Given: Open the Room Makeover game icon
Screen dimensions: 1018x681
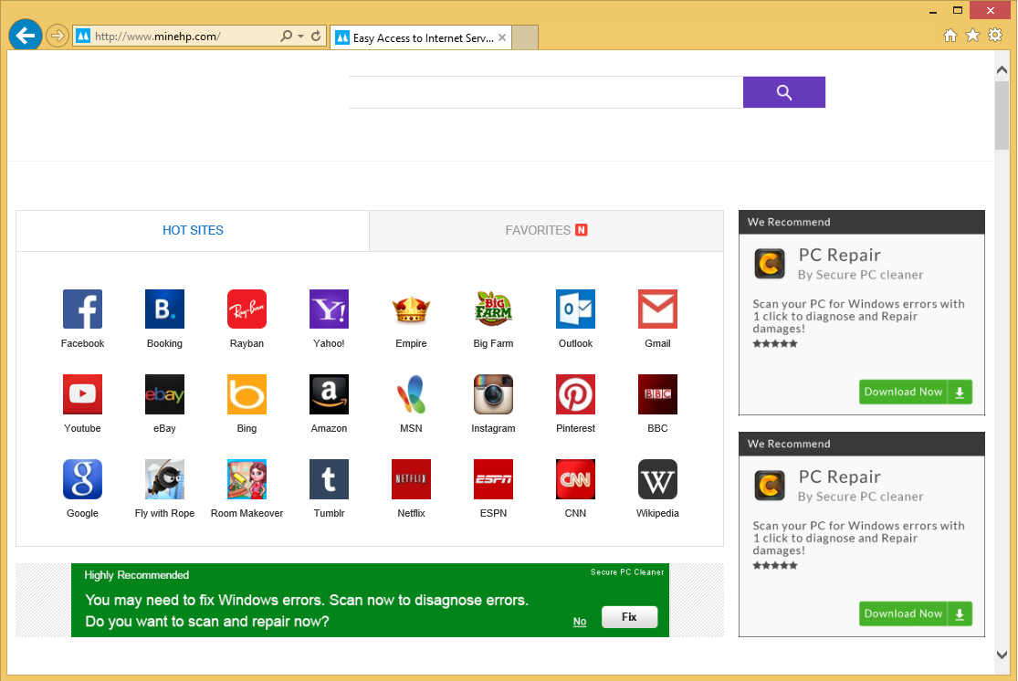Looking at the screenshot, I should [x=247, y=479].
